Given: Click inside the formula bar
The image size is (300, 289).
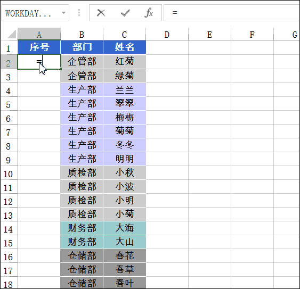Looking at the screenshot, I should (x=231, y=13).
